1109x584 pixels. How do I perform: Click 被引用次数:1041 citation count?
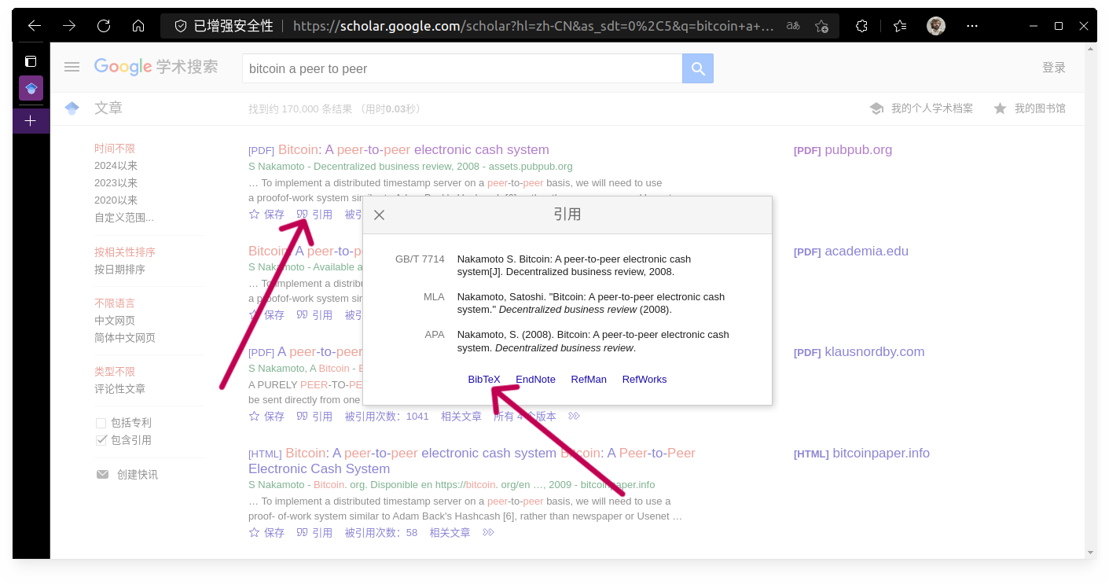pos(387,417)
